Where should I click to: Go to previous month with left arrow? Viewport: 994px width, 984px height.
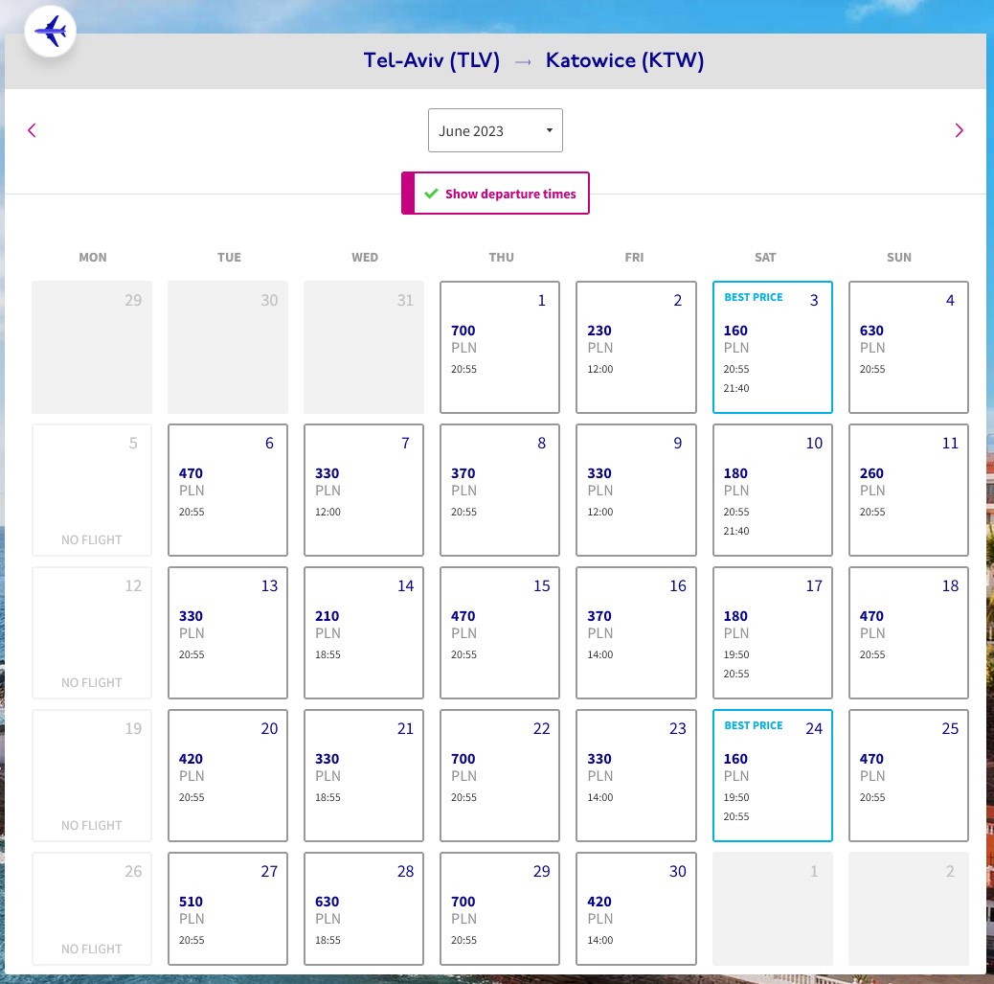32,130
